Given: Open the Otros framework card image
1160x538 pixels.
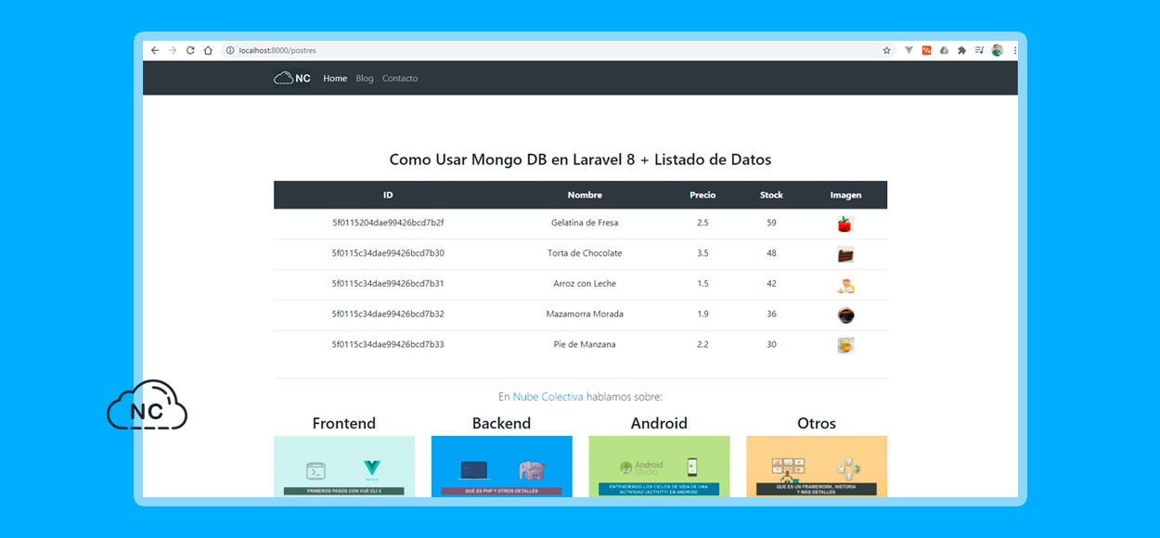Looking at the screenshot, I should click(x=817, y=467).
